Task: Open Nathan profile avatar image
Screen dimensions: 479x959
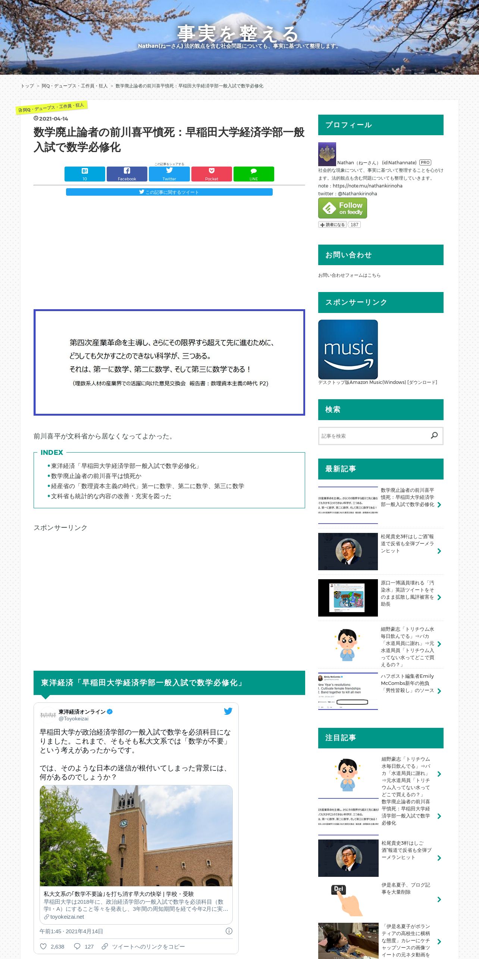Action: [x=327, y=154]
